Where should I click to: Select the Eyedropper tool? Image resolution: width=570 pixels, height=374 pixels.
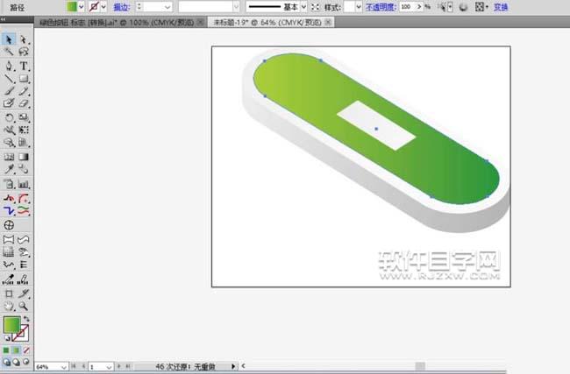9,169
